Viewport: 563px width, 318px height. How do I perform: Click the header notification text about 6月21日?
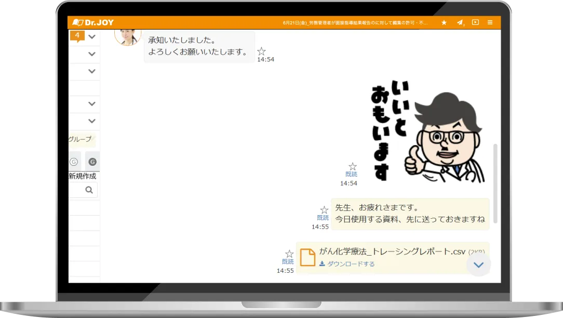[355, 23]
